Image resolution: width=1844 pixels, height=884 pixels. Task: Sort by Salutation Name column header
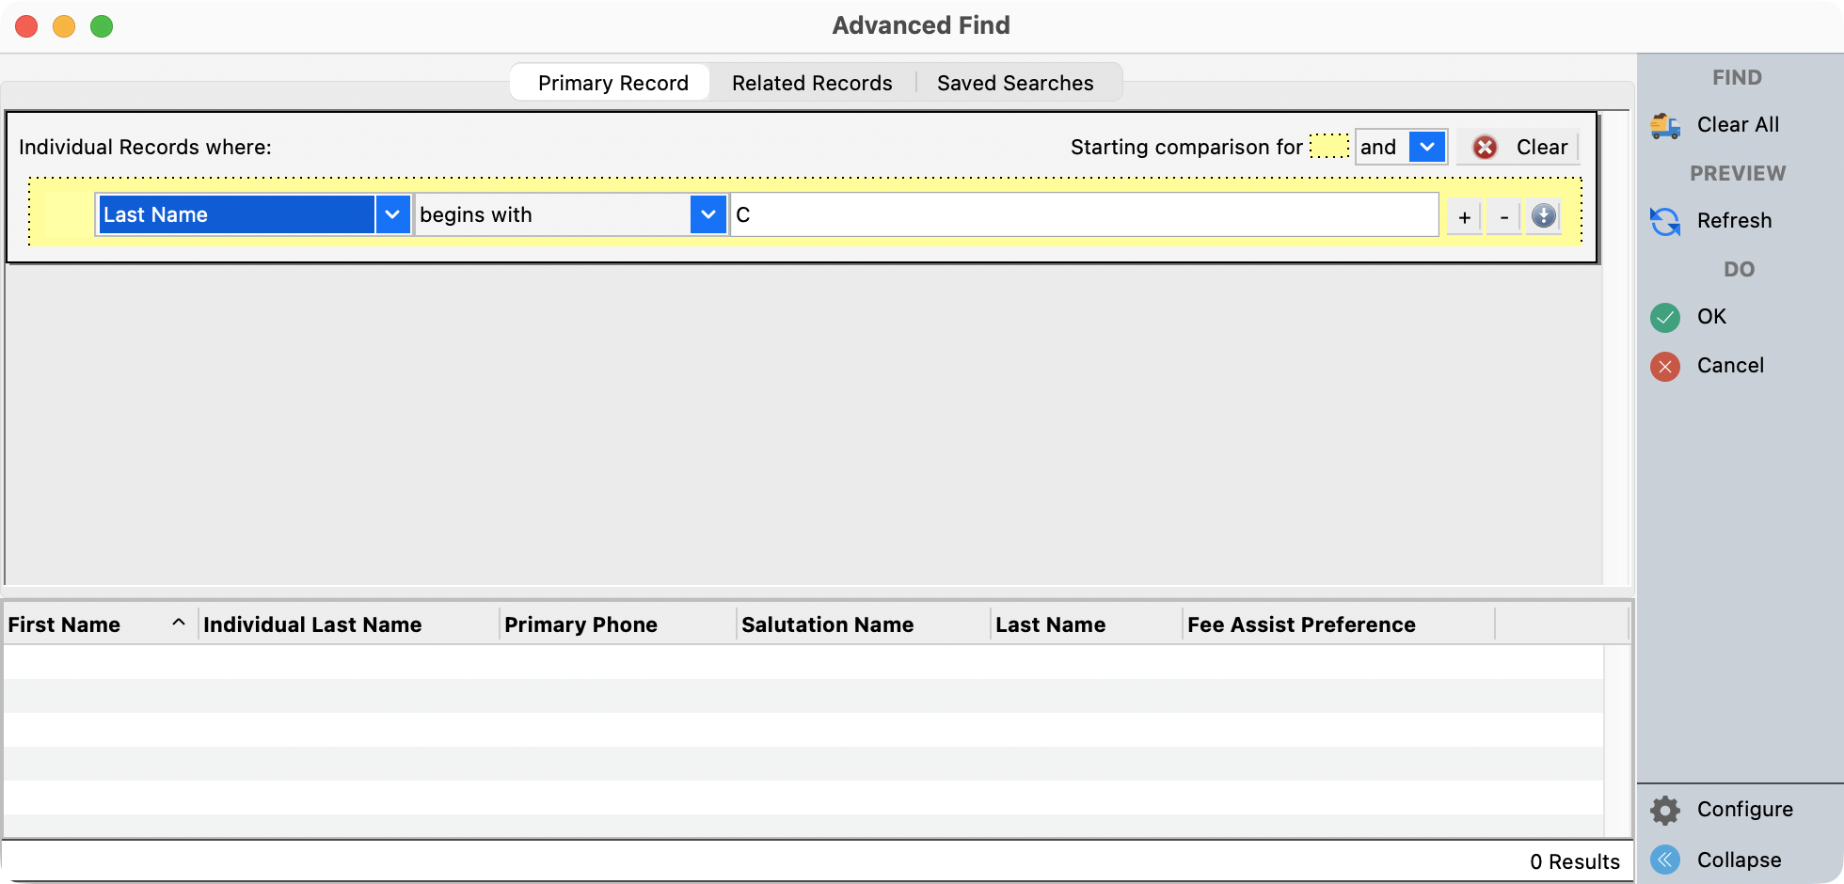(x=863, y=624)
